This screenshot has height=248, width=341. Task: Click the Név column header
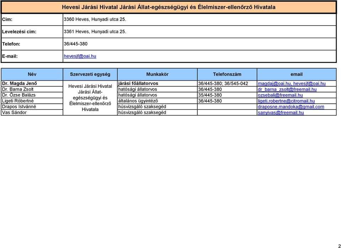[32, 74]
